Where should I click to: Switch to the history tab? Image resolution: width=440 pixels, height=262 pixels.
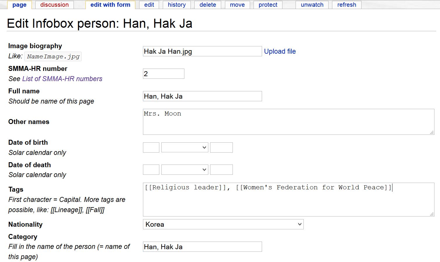click(x=177, y=5)
